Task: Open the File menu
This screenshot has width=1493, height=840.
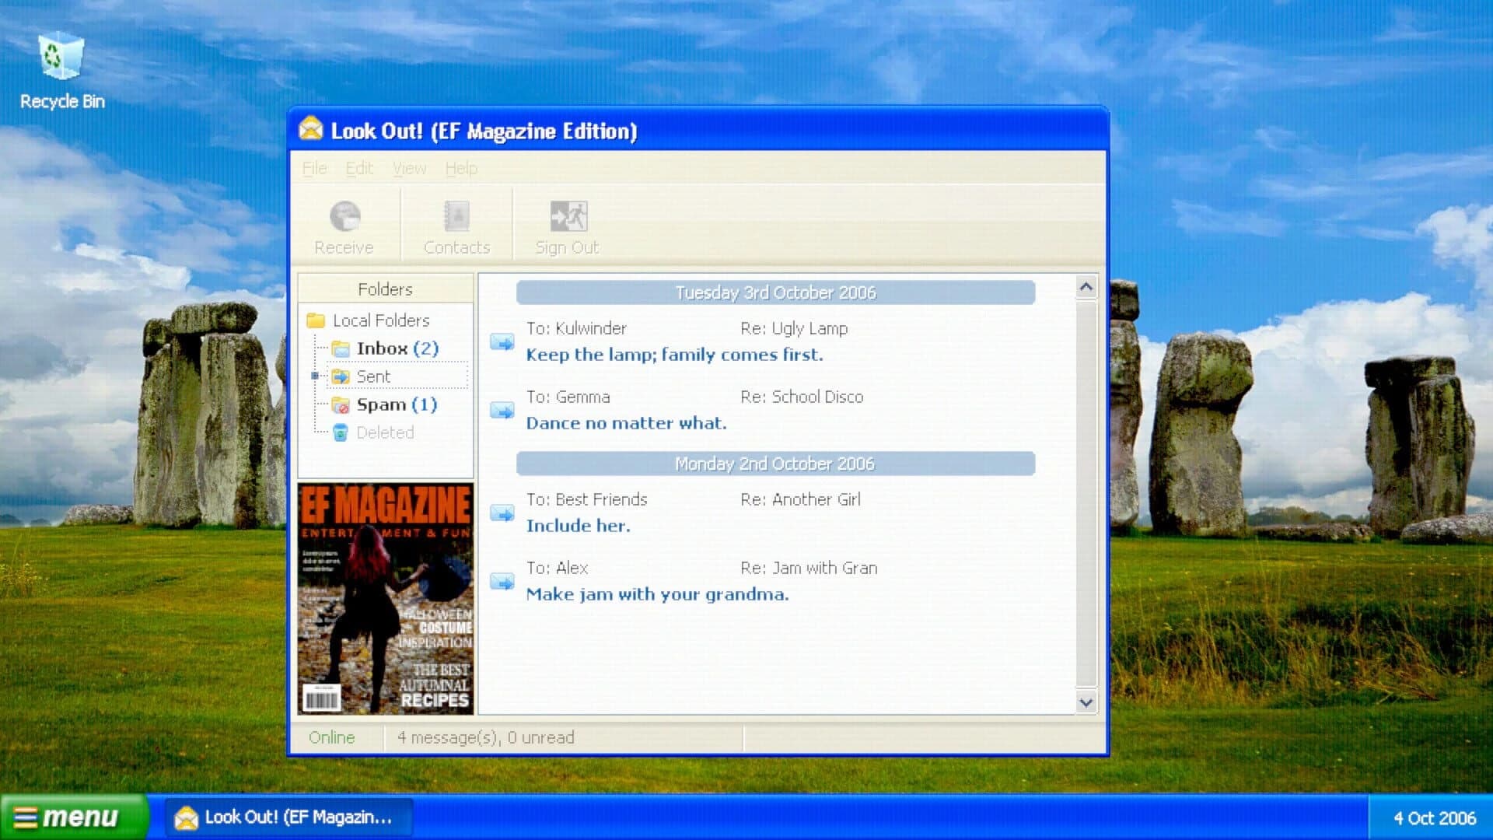Action: [314, 168]
